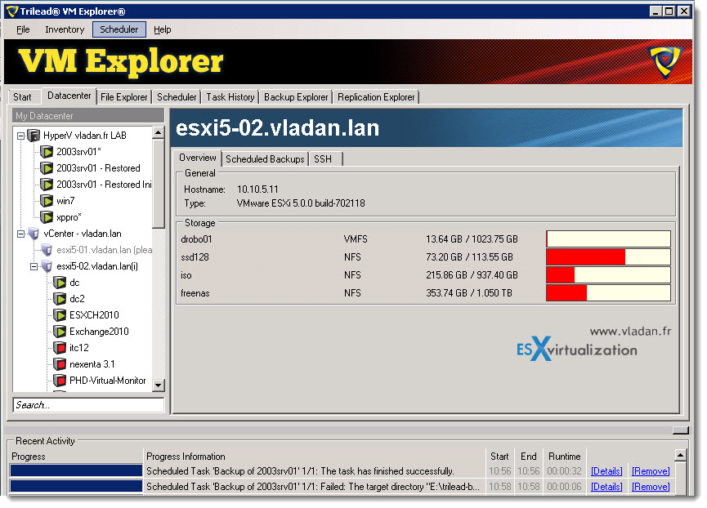Viewport: 707px width, 508px height.
Task: Open the Help menu
Action: pyautogui.click(x=163, y=29)
